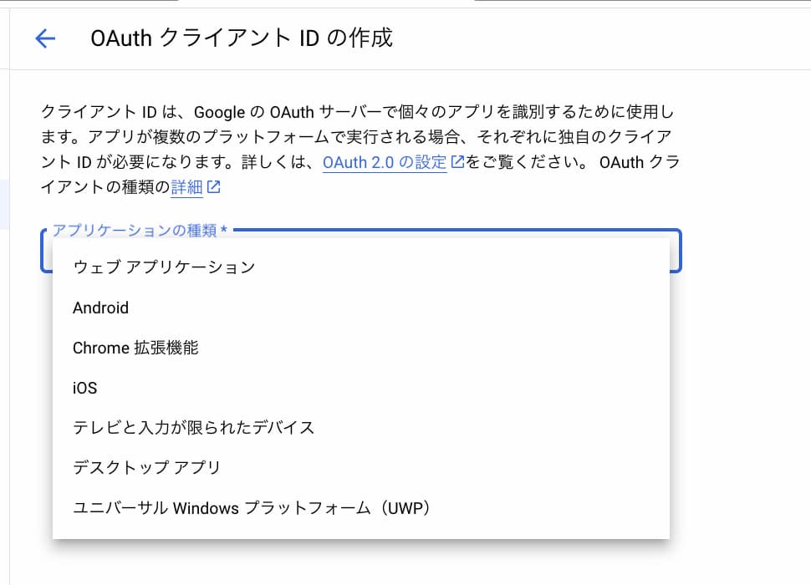Select the Chrome 拡張機能 option
The image size is (811, 585).
[138, 348]
